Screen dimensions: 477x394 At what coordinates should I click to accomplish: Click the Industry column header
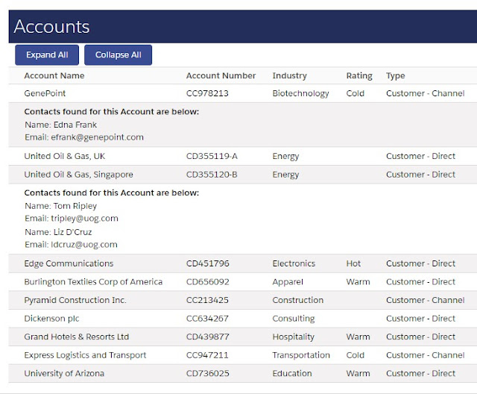point(290,76)
